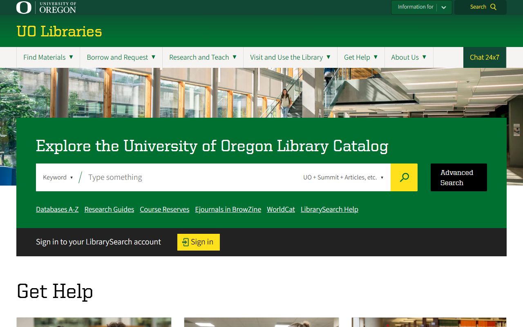Expand the Visit and Use the Library arrow

(x=329, y=57)
